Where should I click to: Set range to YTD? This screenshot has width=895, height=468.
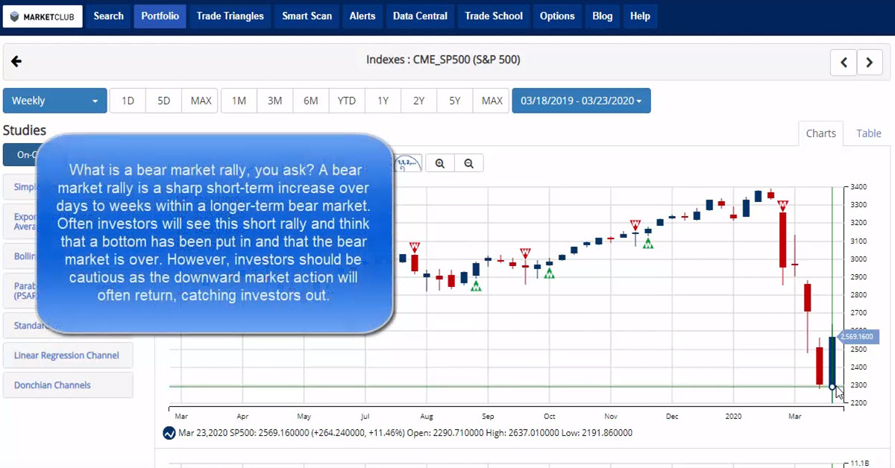point(347,101)
